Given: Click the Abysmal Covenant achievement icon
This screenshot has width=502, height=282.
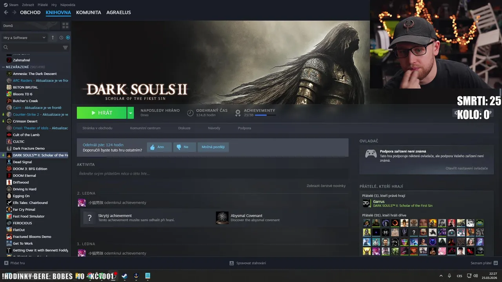Looking at the screenshot, I should (x=222, y=218).
